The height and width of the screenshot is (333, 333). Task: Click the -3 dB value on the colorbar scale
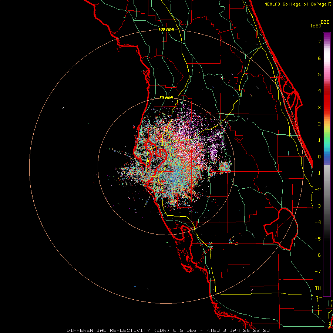coord(318,206)
